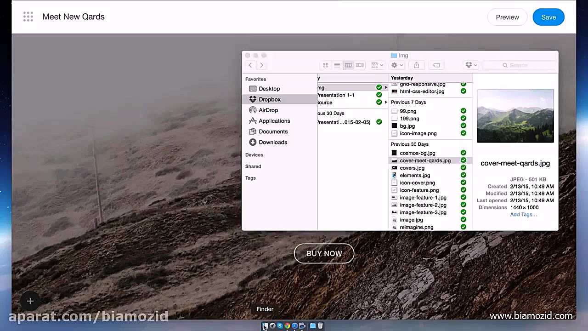Select image-feature-1.jpg file

coord(423,198)
